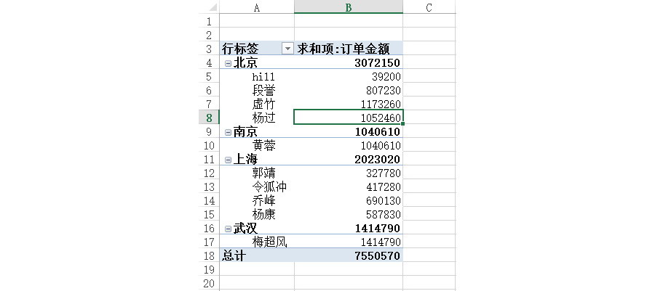Select the 武汉 label cell

pyautogui.click(x=256, y=228)
